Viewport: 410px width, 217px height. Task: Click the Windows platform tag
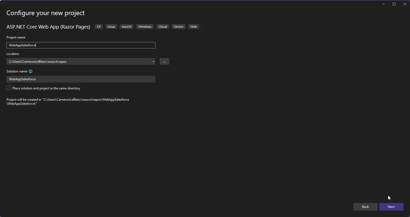(x=145, y=27)
